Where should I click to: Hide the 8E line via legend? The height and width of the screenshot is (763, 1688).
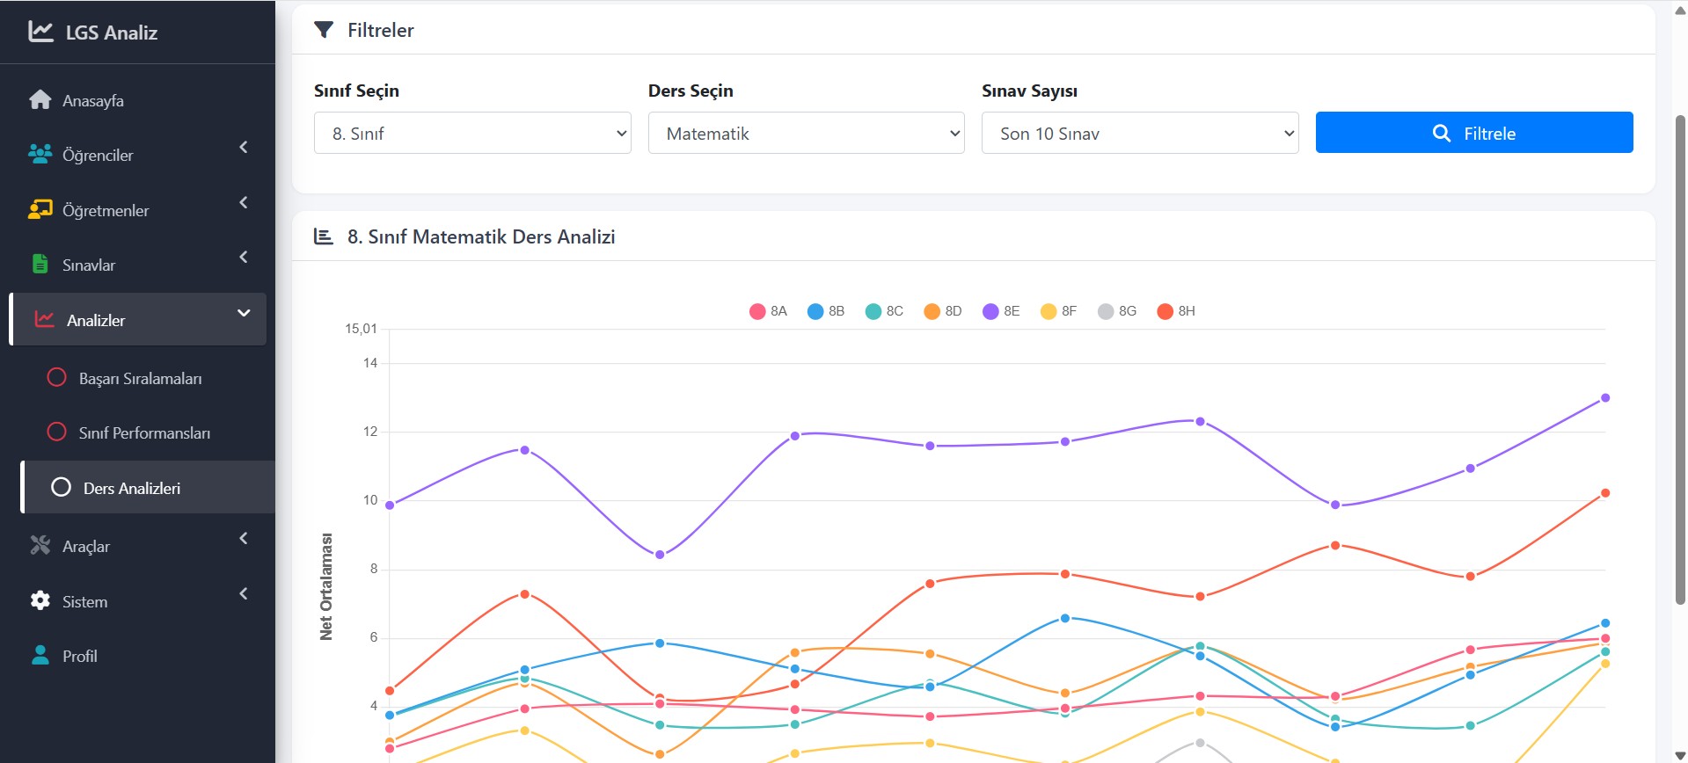1001,311
